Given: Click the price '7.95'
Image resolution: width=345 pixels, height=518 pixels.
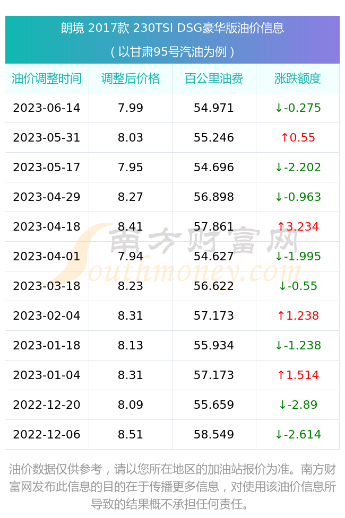Looking at the screenshot, I should pos(131,168).
